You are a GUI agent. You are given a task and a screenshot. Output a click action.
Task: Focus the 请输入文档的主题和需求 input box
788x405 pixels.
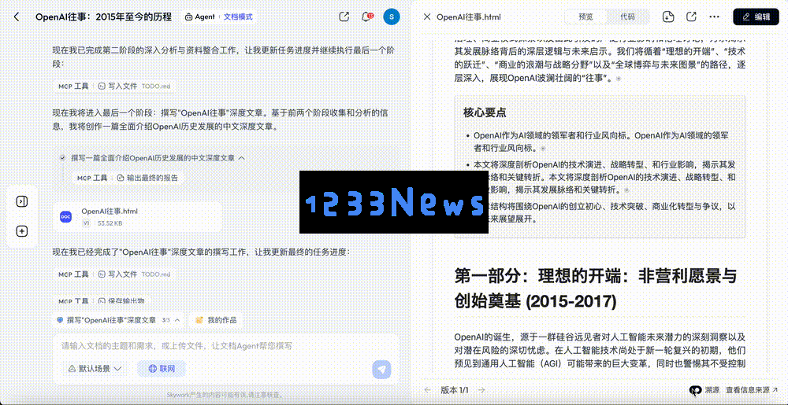(x=226, y=346)
